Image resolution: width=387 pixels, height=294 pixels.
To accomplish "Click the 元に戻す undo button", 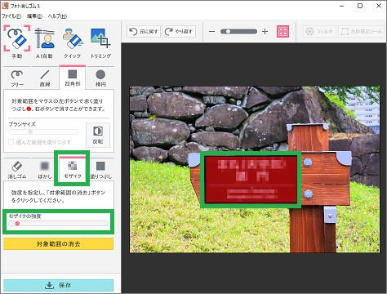I will [x=144, y=32].
